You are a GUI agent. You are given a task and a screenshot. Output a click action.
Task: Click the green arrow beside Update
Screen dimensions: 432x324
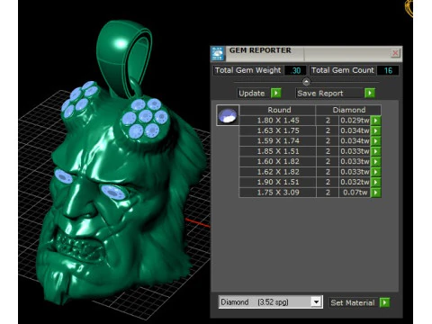coord(276,93)
